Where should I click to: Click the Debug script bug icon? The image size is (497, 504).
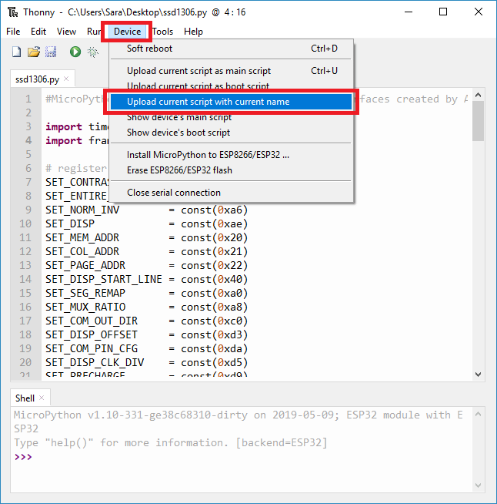93,52
